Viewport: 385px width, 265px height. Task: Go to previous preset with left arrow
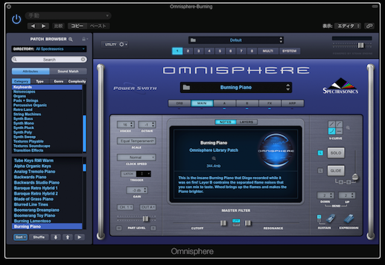tap(33, 26)
